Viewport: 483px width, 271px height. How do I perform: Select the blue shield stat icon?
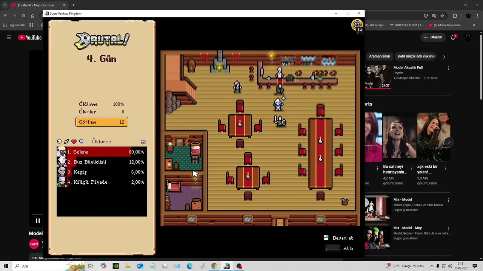[81, 142]
